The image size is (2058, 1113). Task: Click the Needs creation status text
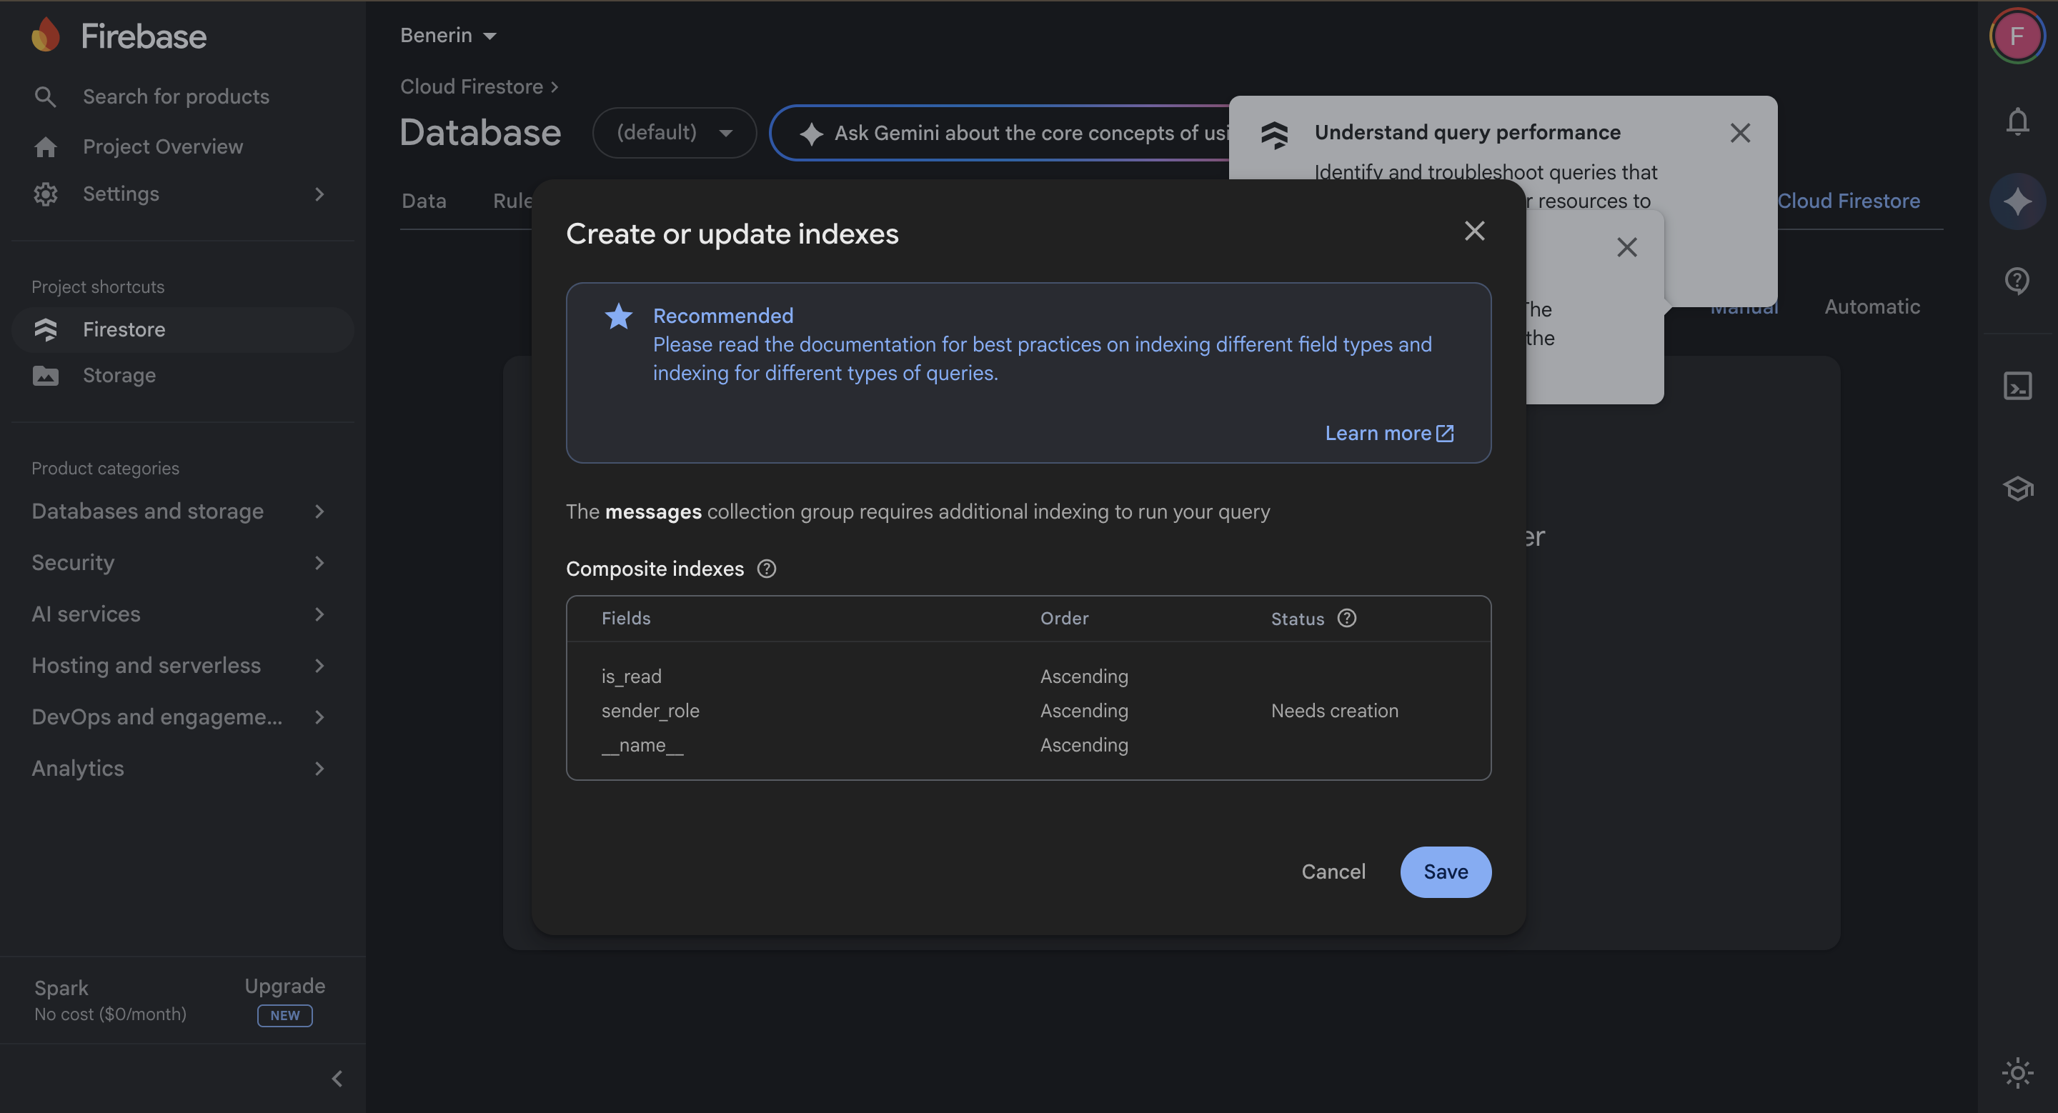coord(1334,711)
